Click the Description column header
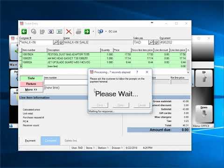The height and width of the screenshot is (168, 224). point(73,50)
